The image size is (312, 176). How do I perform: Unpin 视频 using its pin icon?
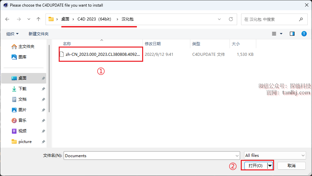point(43,131)
